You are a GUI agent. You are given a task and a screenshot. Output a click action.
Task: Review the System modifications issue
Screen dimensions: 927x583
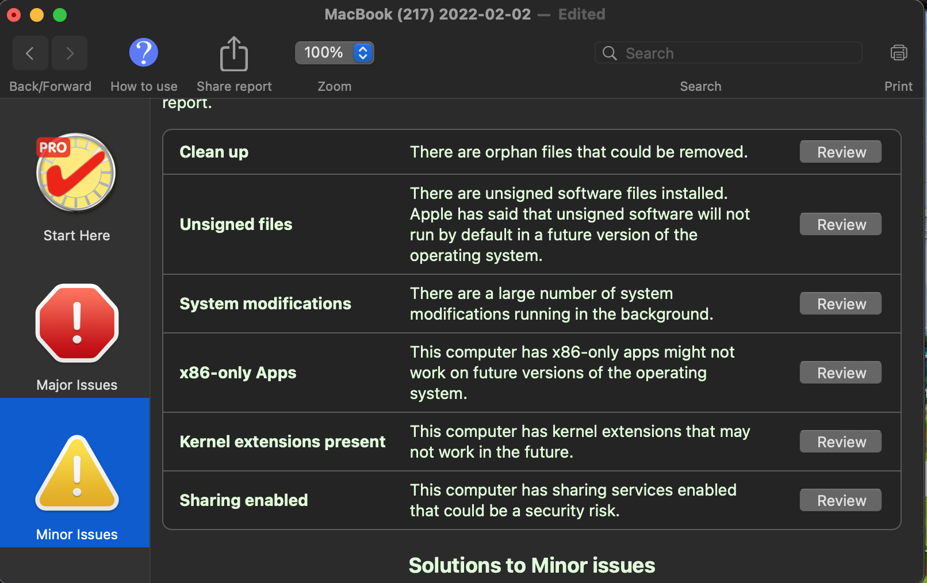pyautogui.click(x=840, y=304)
